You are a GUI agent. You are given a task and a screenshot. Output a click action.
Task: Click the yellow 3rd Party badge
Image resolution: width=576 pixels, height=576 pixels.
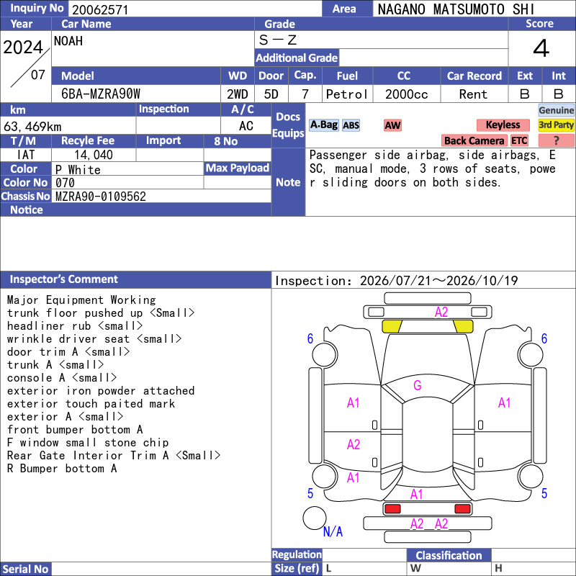pos(556,125)
